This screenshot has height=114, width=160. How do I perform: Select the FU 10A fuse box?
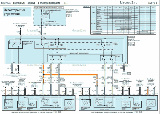(46, 16)
